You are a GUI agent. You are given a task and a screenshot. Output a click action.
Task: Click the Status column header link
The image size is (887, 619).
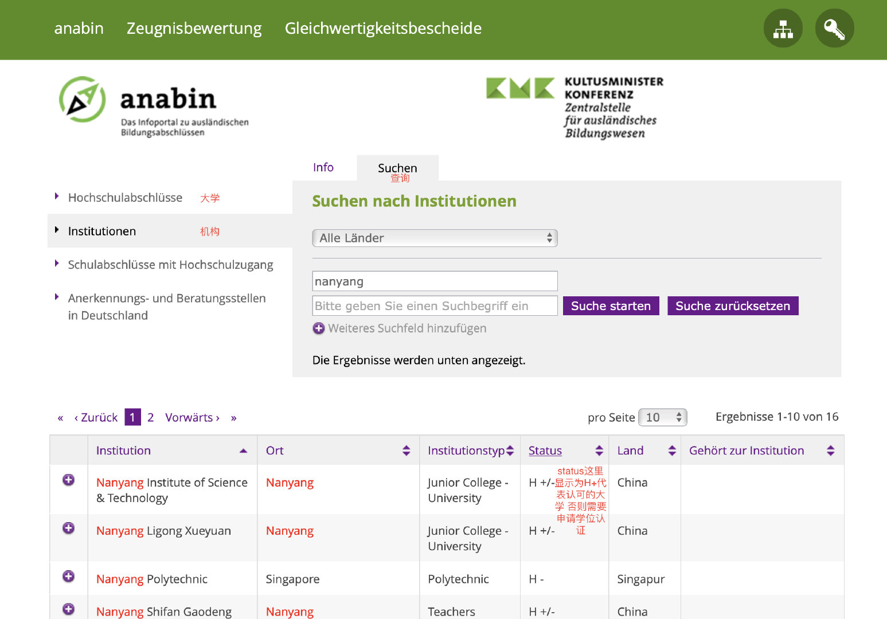[x=545, y=450]
